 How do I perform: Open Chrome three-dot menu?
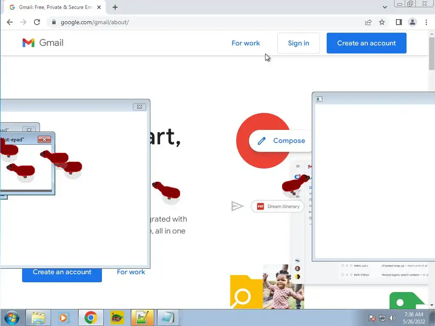pos(427,22)
